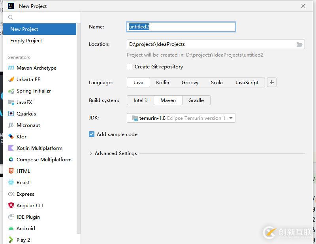The image size is (316, 244).
Task: Click the IDE Plugin plug icon
Action: (11, 217)
